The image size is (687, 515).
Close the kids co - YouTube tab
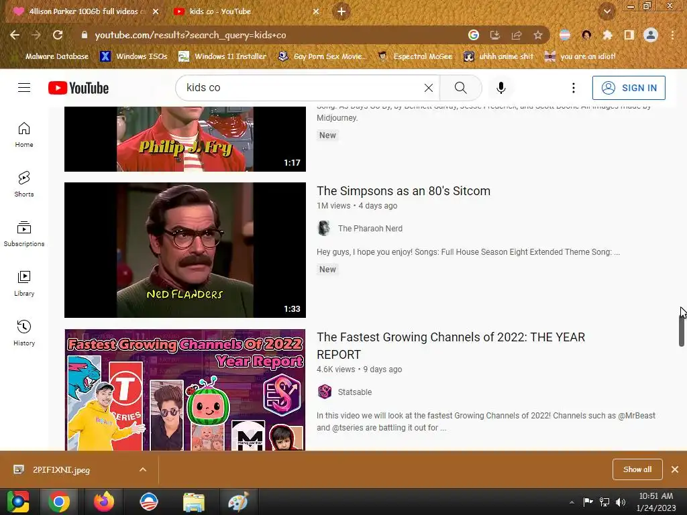click(316, 11)
